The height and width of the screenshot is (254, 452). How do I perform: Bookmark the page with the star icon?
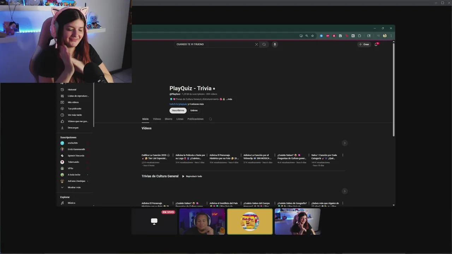pyautogui.click(x=313, y=36)
